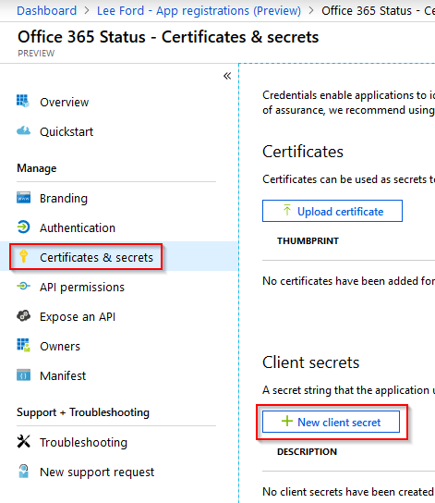The width and height of the screenshot is (435, 503).
Task: Go to Lee Ford - App registrations breadcrumb
Action: click(x=199, y=10)
